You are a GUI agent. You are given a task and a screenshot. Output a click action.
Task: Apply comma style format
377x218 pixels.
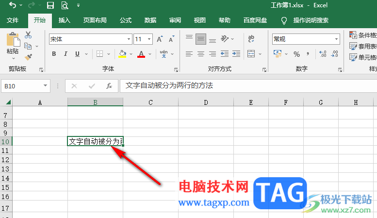pyautogui.click(x=308, y=54)
